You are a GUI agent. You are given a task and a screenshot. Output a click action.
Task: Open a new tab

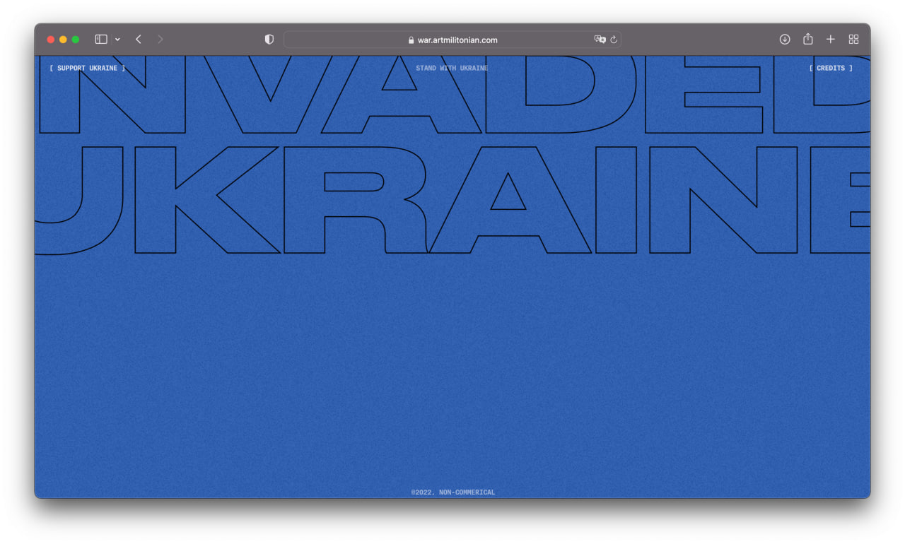pyautogui.click(x=831, y=40)
